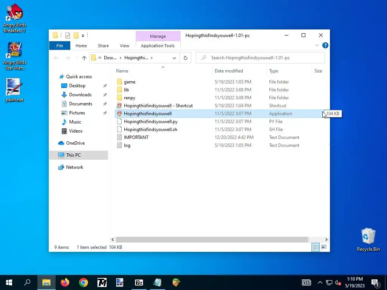Open Music in the navigation pane
Screen dimensions: 387x290
tap(75, 122)
